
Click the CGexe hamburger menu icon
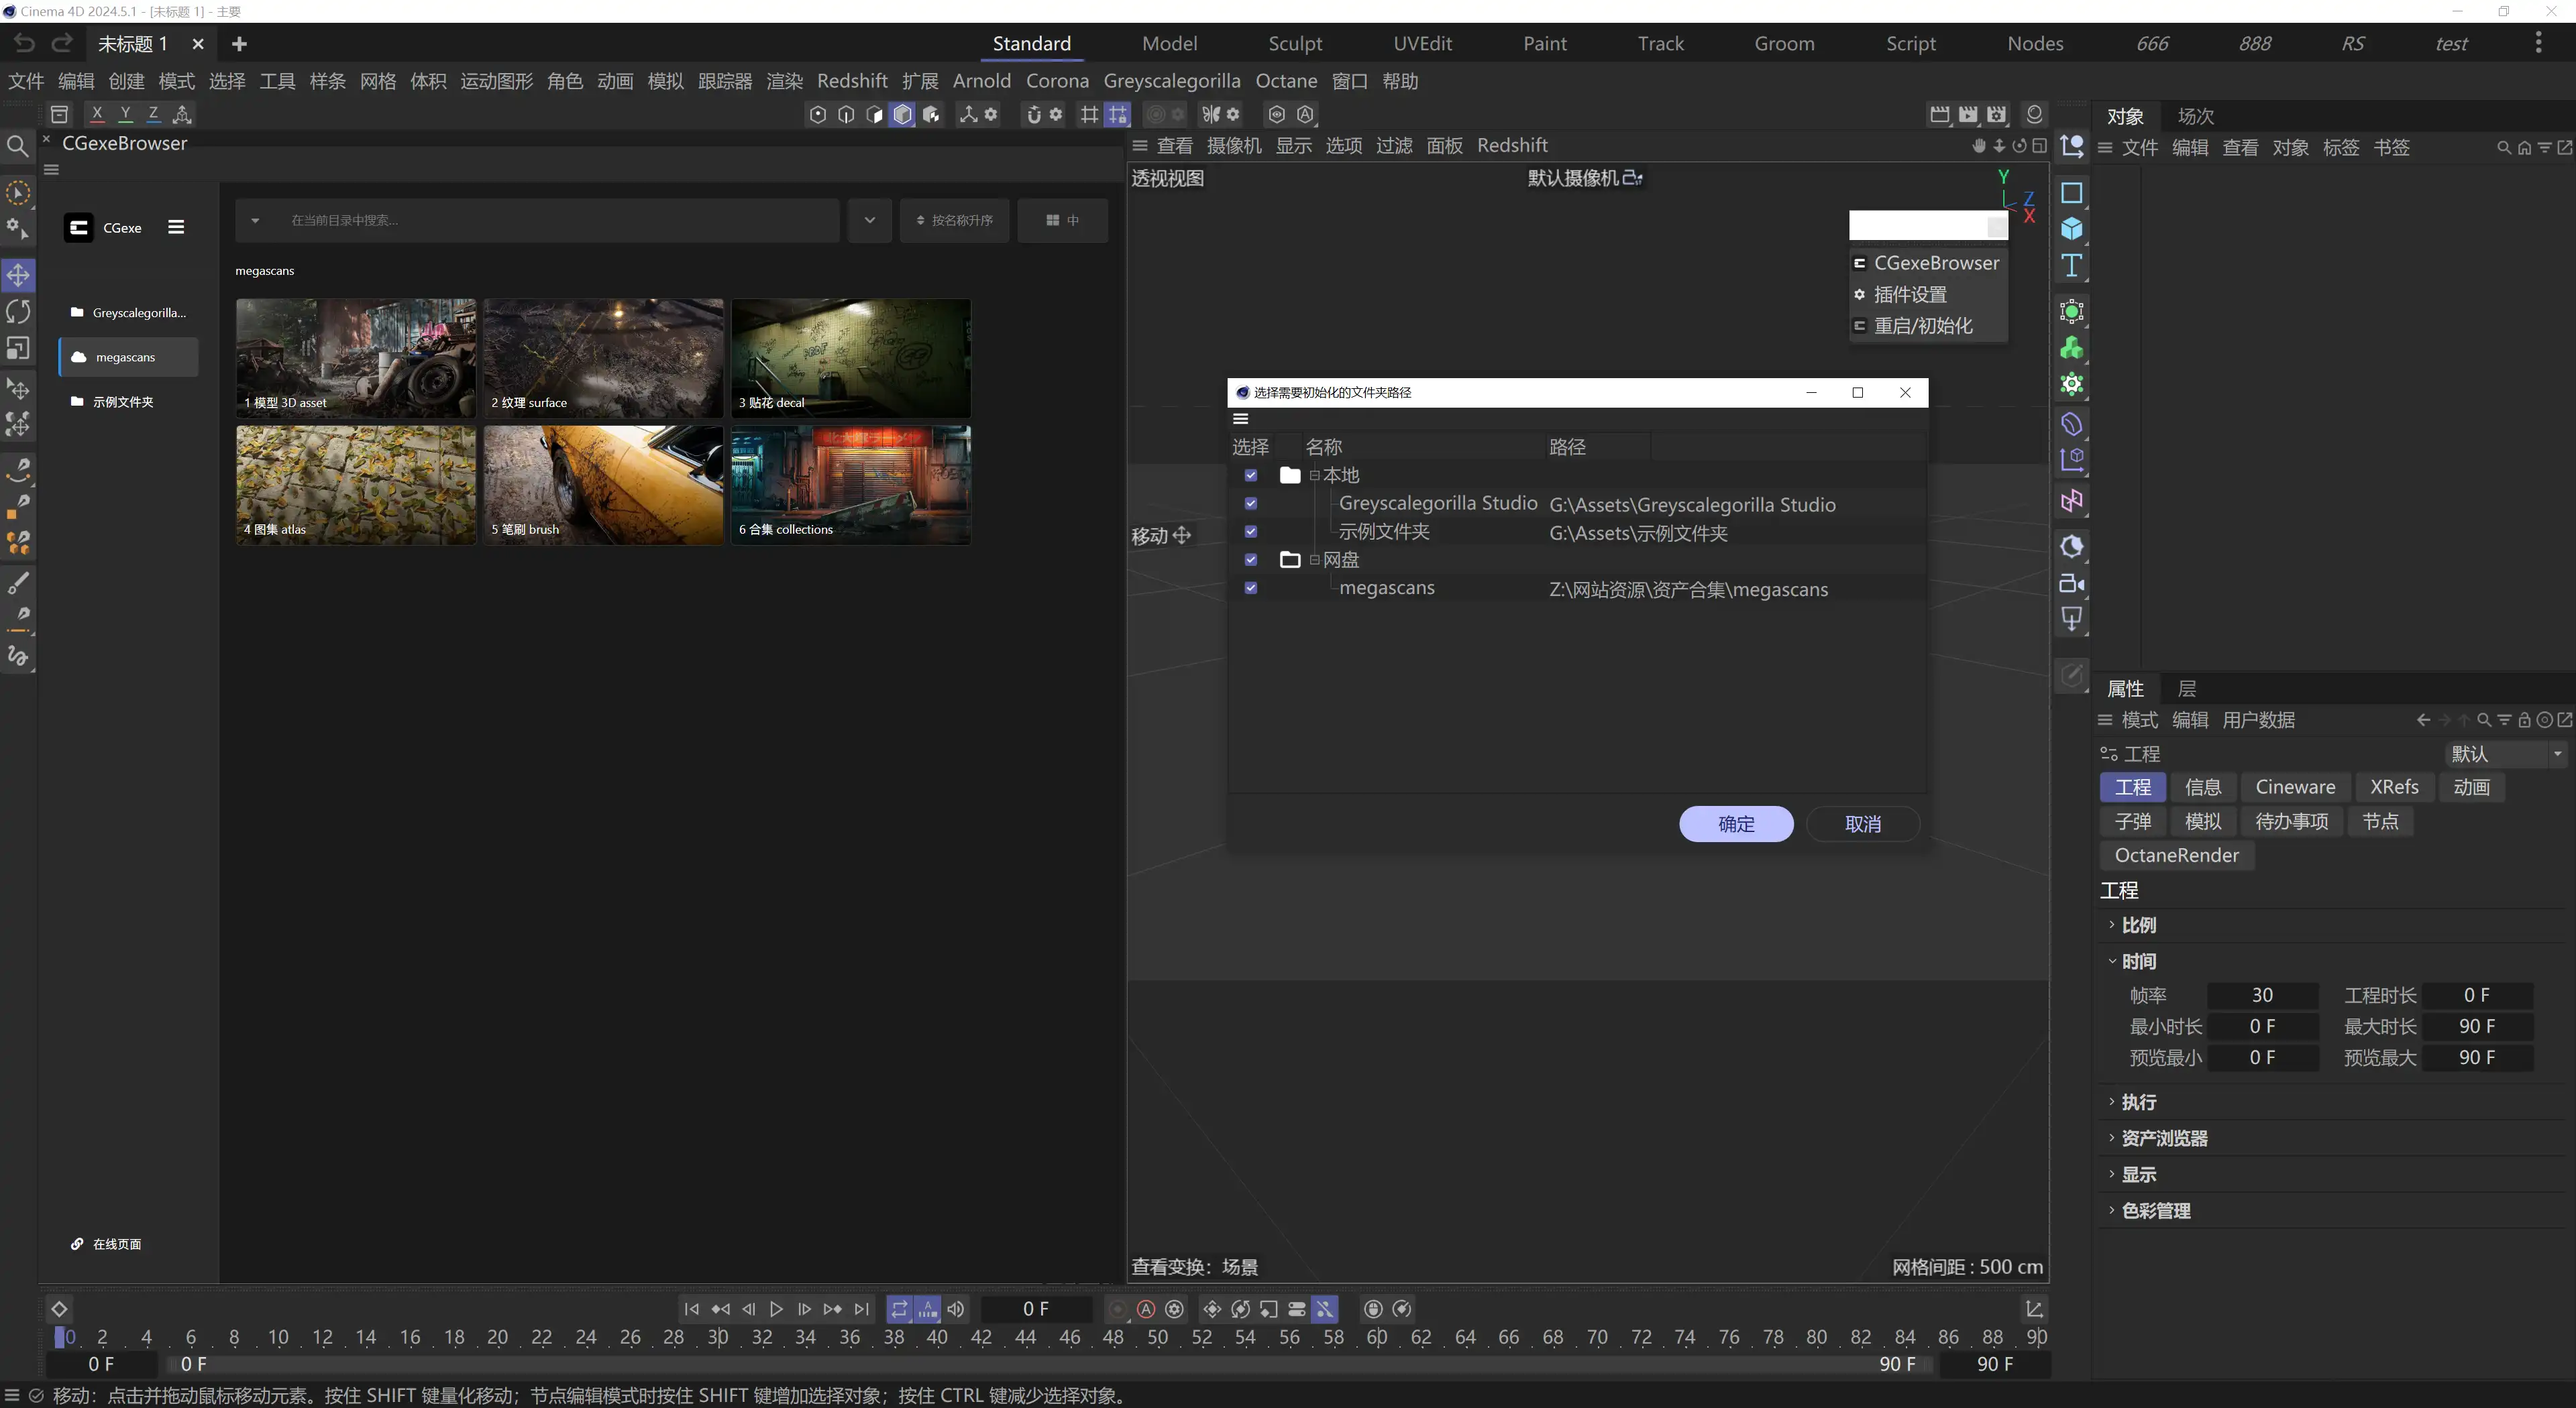click(x=176, y=227)
